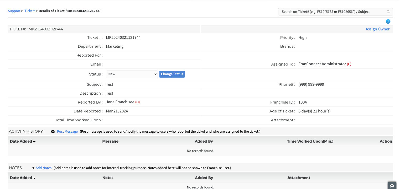Click the Date Added header in Notes

click(x=21, y=178)
